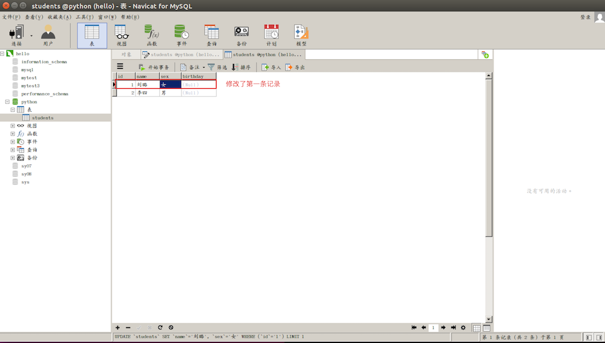This screenshot has height=343, width=605.
Task: Click the 用户 (User) toolbar icon
Action: coord(48,35)
